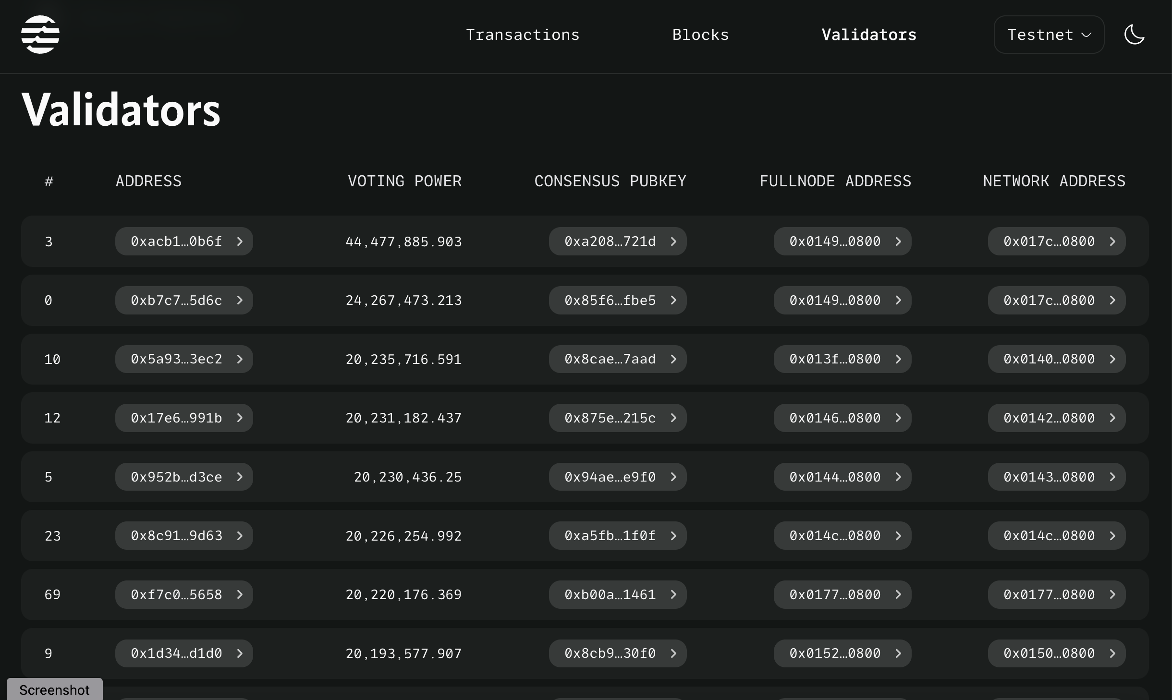Click validator row number 12

point(53,418)
